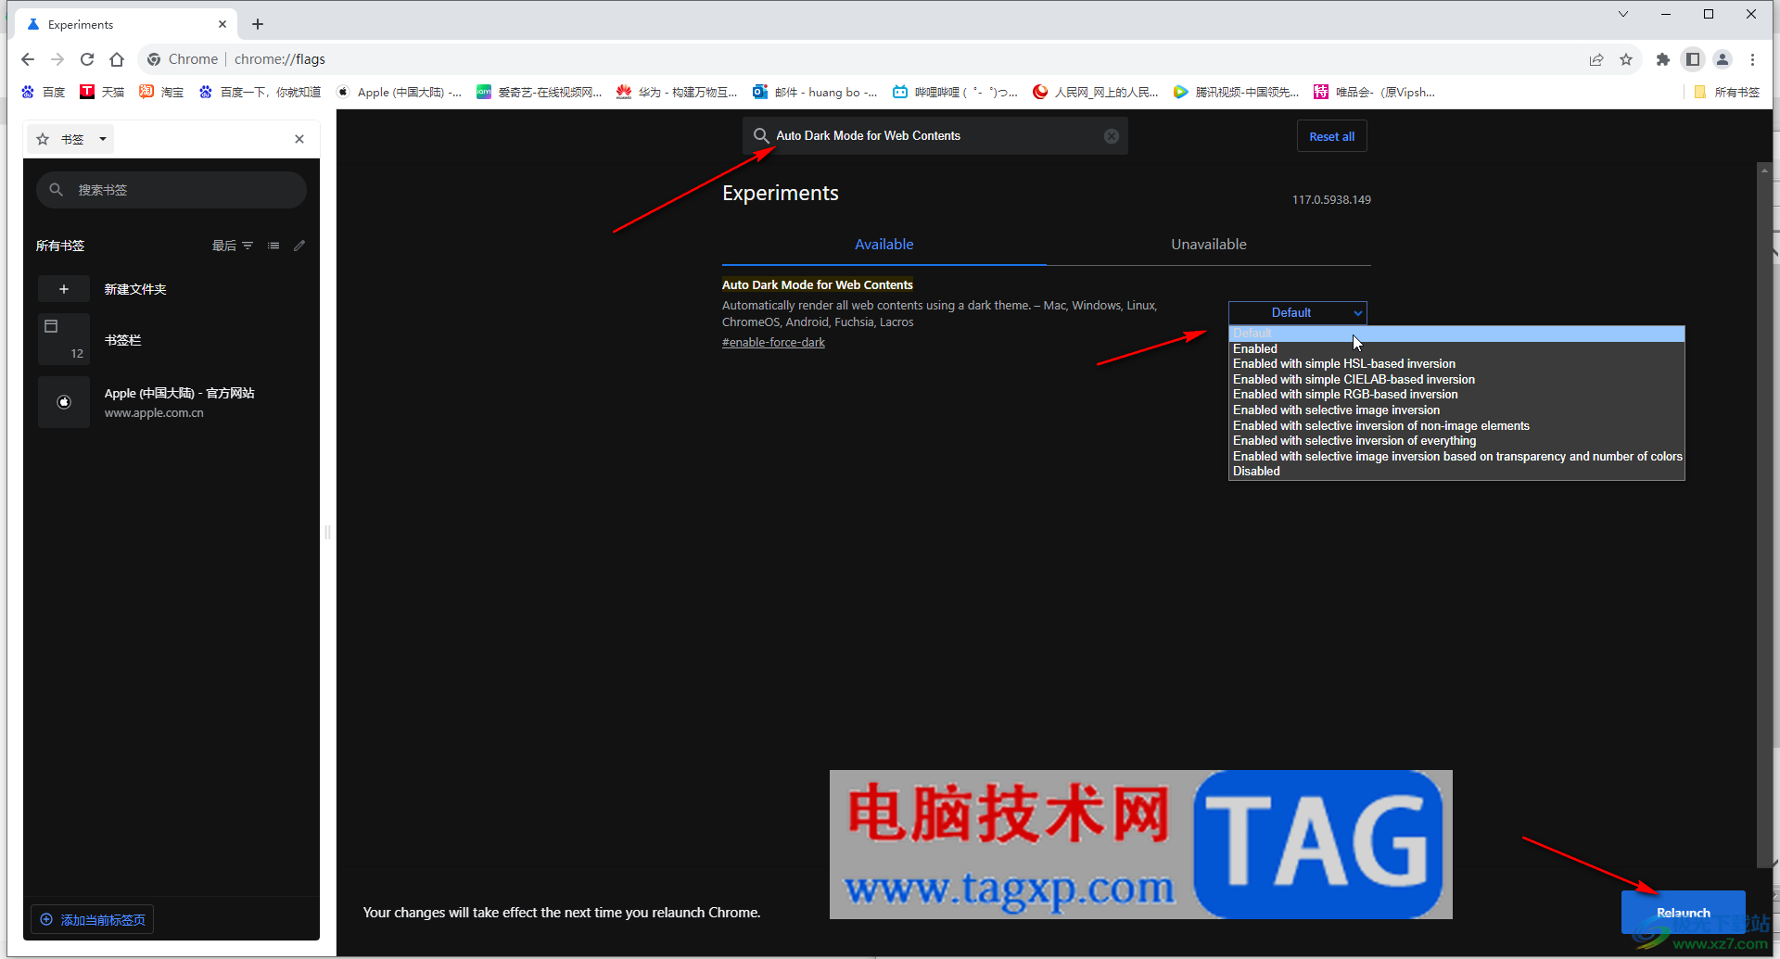Screen dimensions: 1780x959
Task: Click the browser forward arrow
Action: tap(57, 59)
